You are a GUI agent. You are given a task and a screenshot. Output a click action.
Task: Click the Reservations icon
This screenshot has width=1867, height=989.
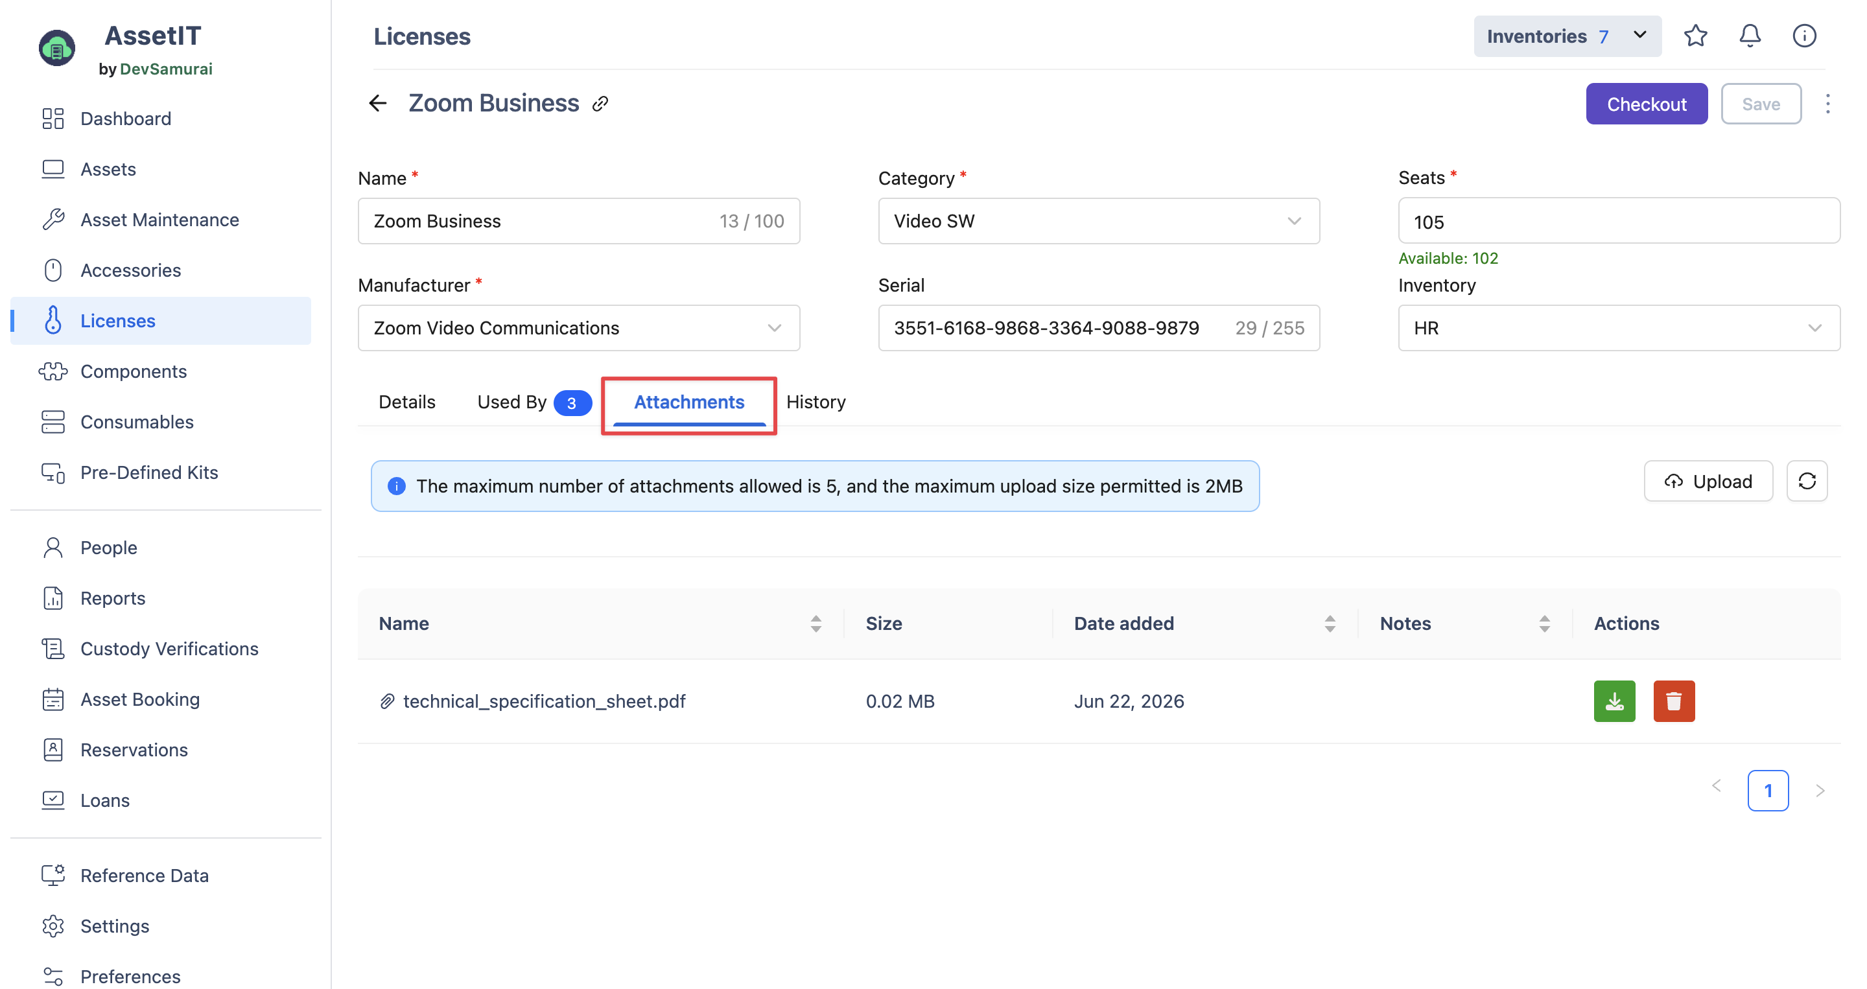(x=53, y=750)
